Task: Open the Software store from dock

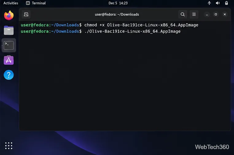Action: pyautogui.click(x=9, y=60)
